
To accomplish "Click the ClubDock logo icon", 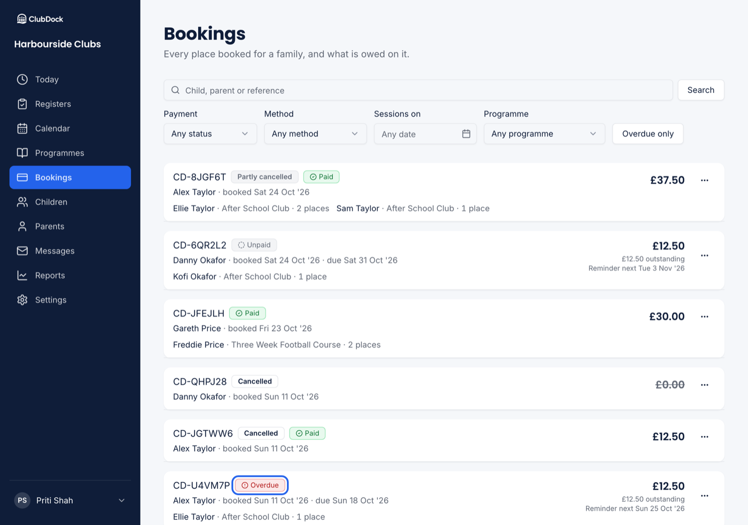I will pos(22,19).
